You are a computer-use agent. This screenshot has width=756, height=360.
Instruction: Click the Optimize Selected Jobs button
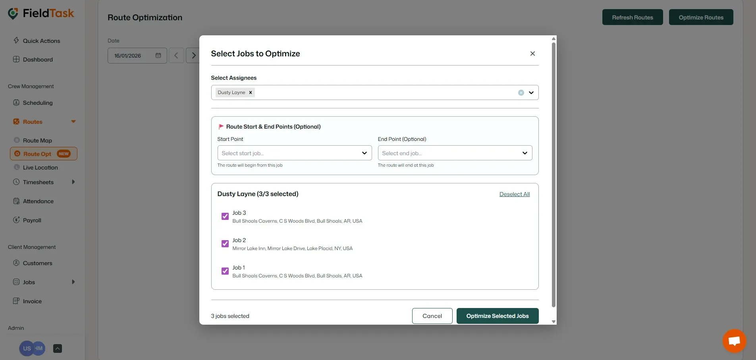[x=497, y=316]
